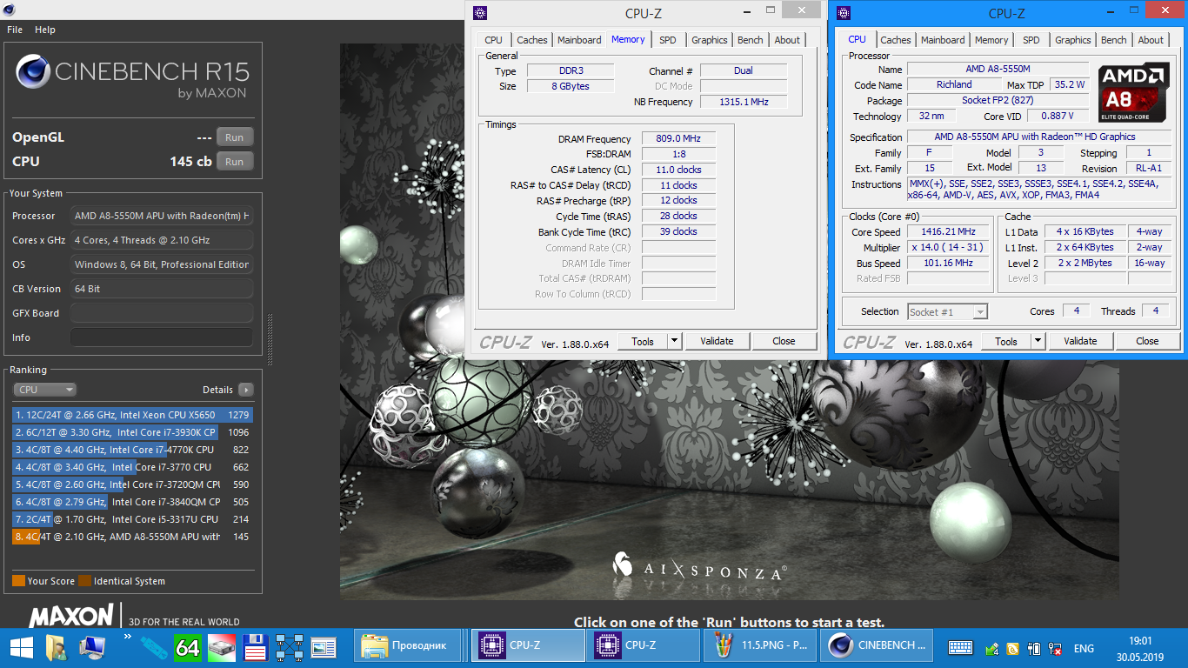Open the network tray icon with red X

[1055, 648]
